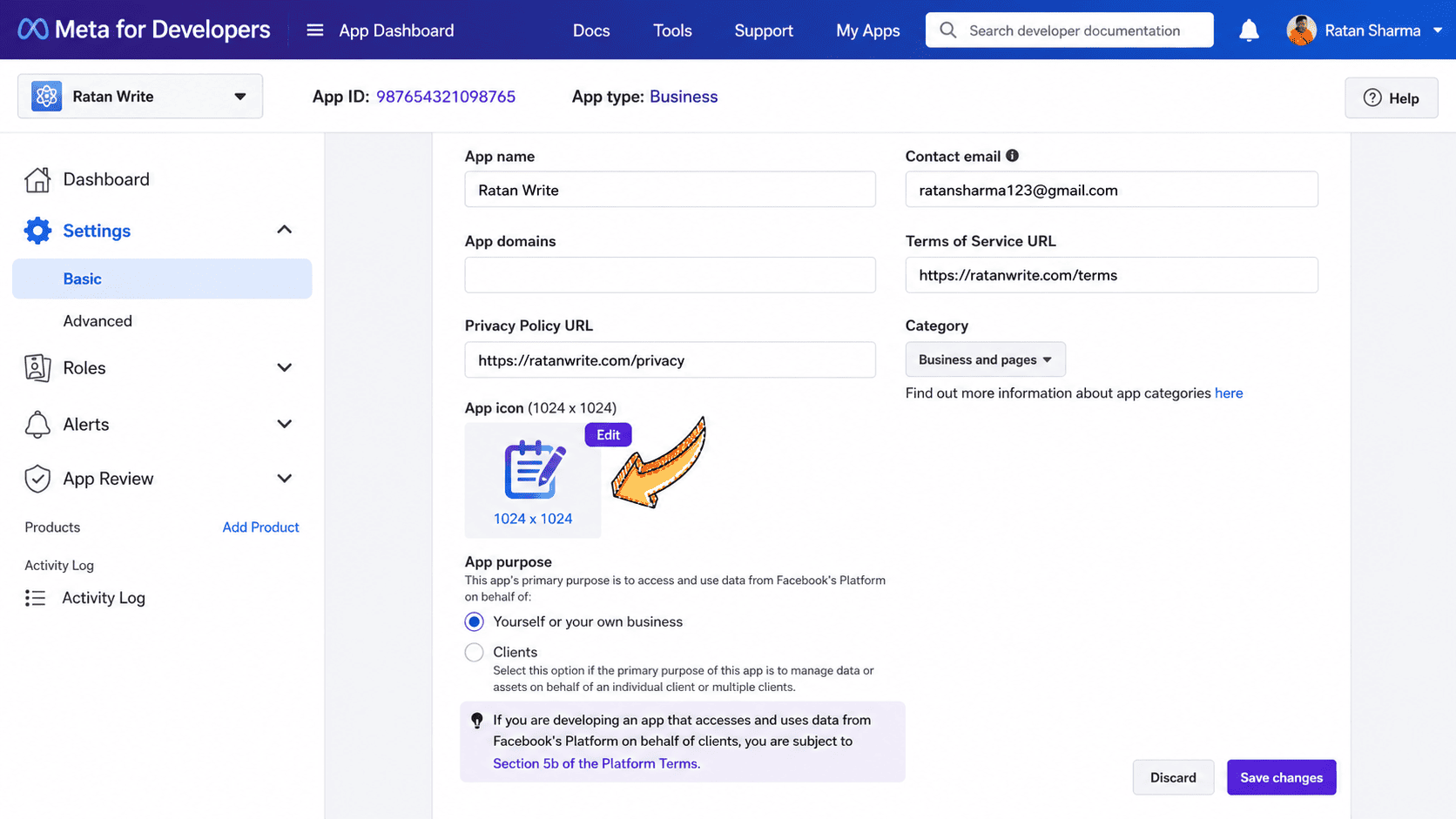
Task: Click the Edit button on app icon
Action: (x=608, y=434)
